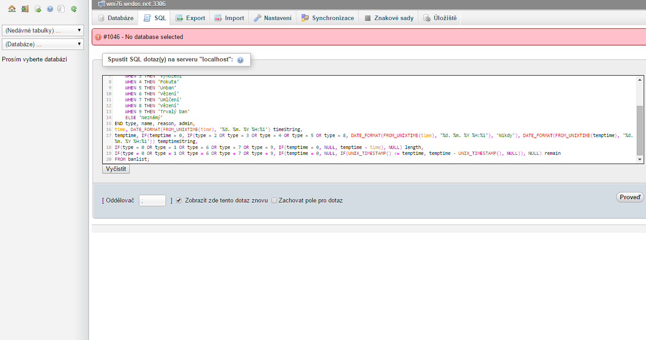Switch to the Znakové sady tab
The height and width of the screenshot is (340, 646).
[388, 18]
